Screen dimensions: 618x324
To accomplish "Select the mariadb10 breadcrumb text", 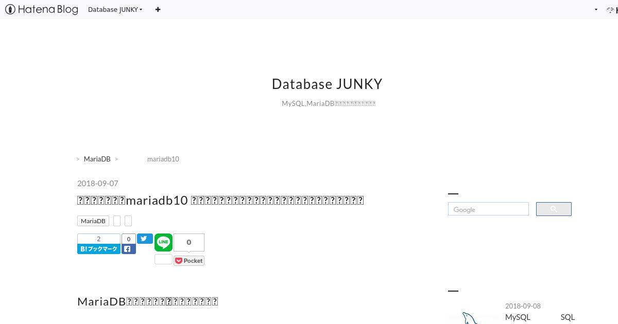I will 163,159.
